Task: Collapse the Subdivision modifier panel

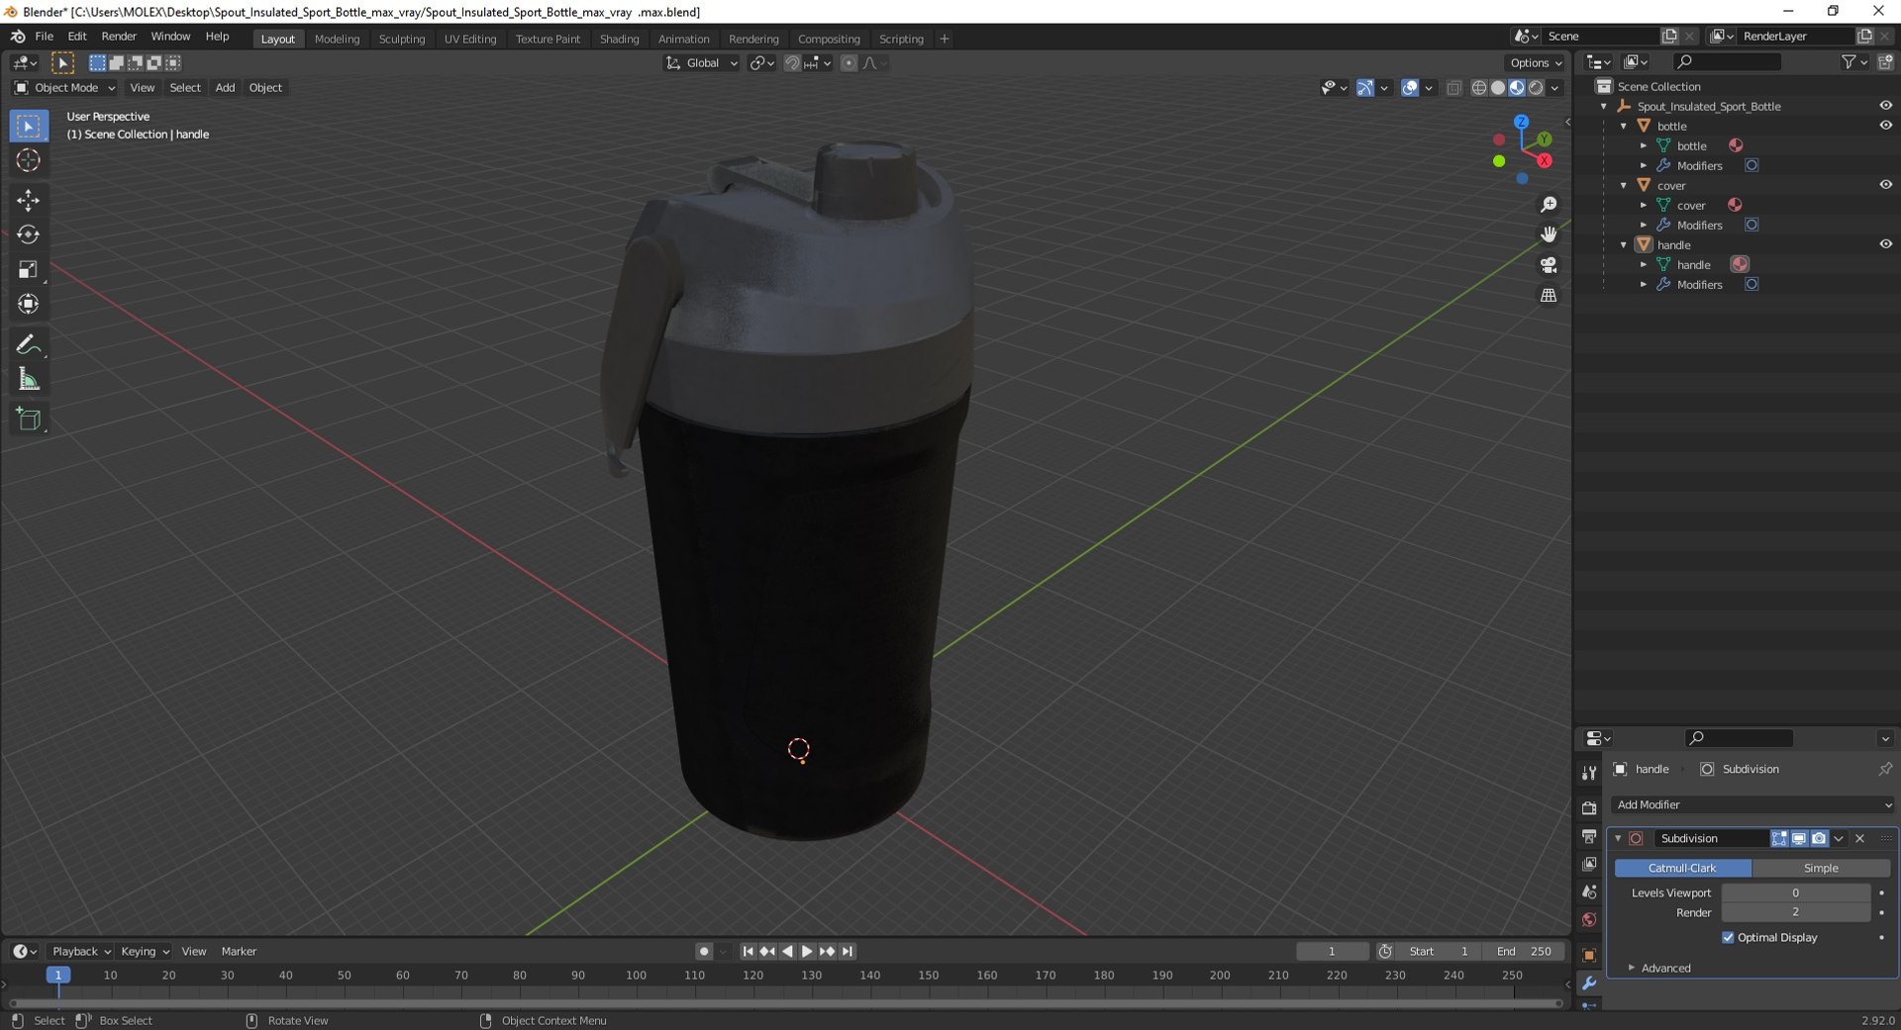Action: (1619, 838)
